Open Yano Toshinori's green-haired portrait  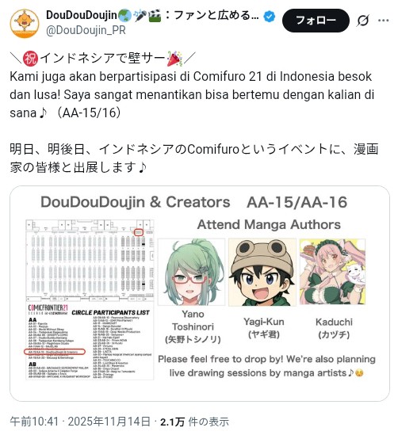[192, 272]
